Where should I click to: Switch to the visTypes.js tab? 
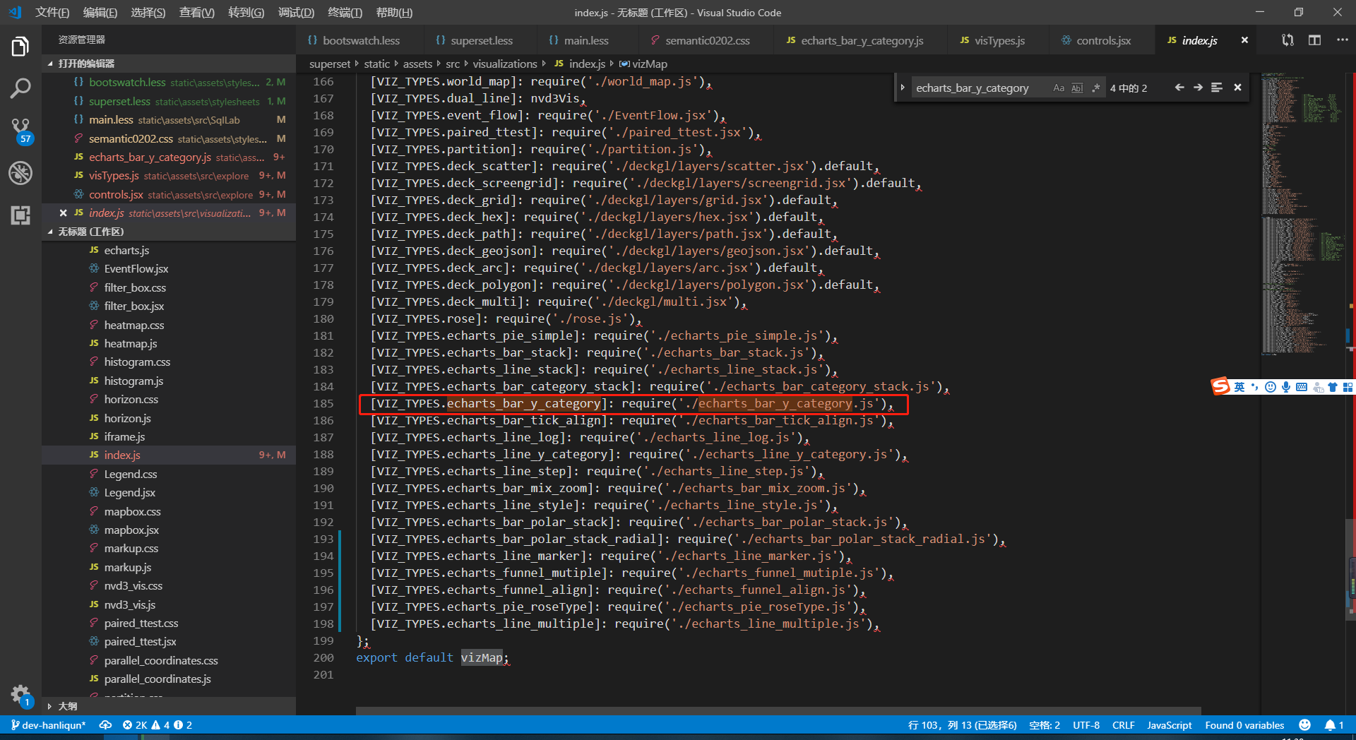pyautogui.click(x=999, y=40)
